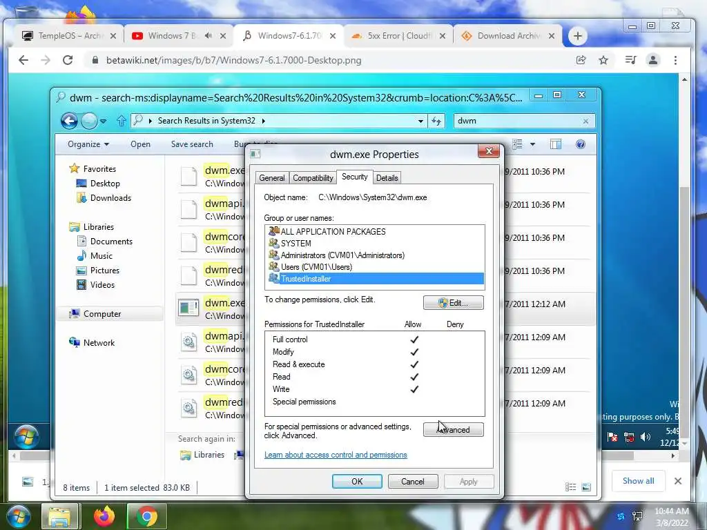Confirm the dialog with OK
This screenshot has height=530, width=707.
click(357, 481)
